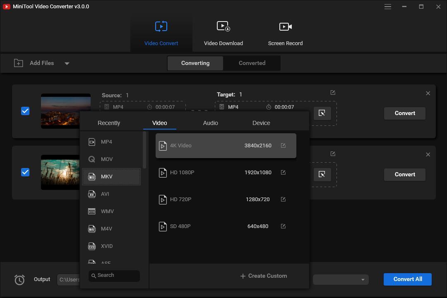Screen dimensions: 447x298
Task: Open the convert-all-files-to dropdown
Action: pos(341,279)
